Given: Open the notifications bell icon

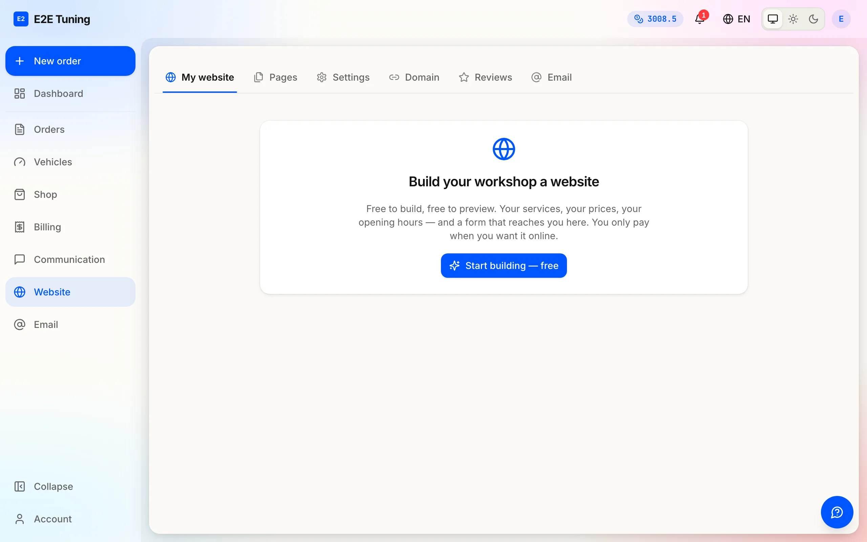Looking at the screenshot, I should click(700, 19).
